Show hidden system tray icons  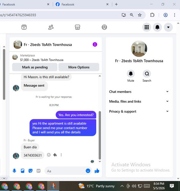click(122, 186)
